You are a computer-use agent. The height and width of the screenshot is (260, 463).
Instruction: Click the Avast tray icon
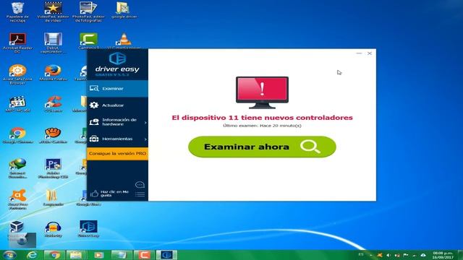pos(380,255)
